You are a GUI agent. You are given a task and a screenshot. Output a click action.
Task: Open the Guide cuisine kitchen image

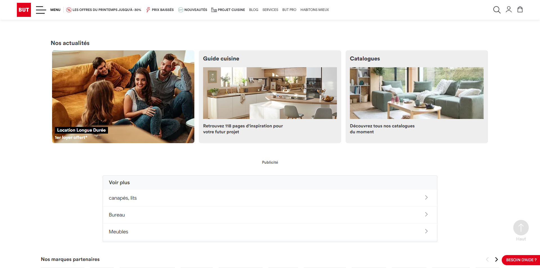coord(270,93)
